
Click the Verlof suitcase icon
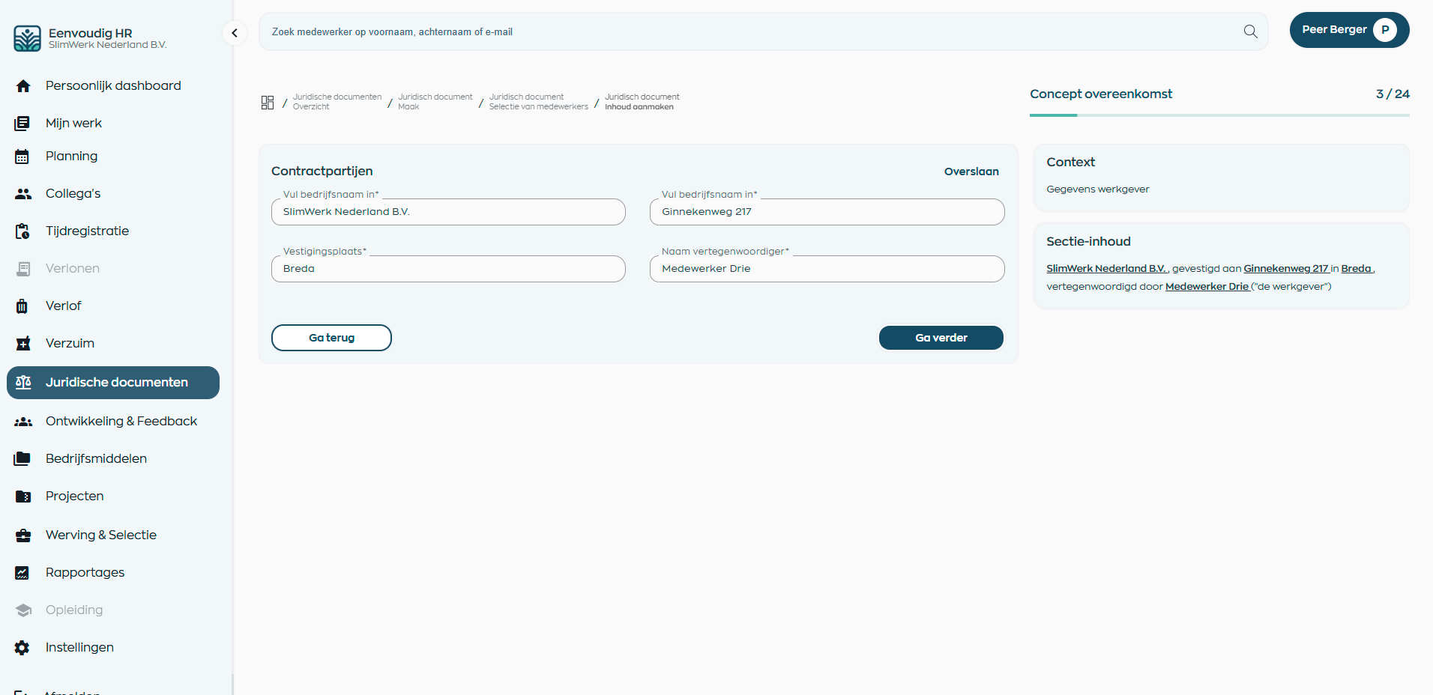tap(22, 306)
